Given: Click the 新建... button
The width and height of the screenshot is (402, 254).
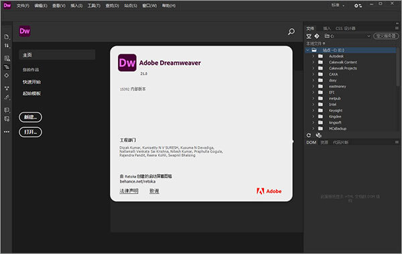Looking at the screenshot, I should point(30,117).
